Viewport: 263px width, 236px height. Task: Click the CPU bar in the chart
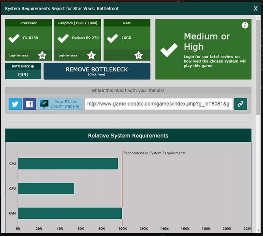[x=68, y=164]
